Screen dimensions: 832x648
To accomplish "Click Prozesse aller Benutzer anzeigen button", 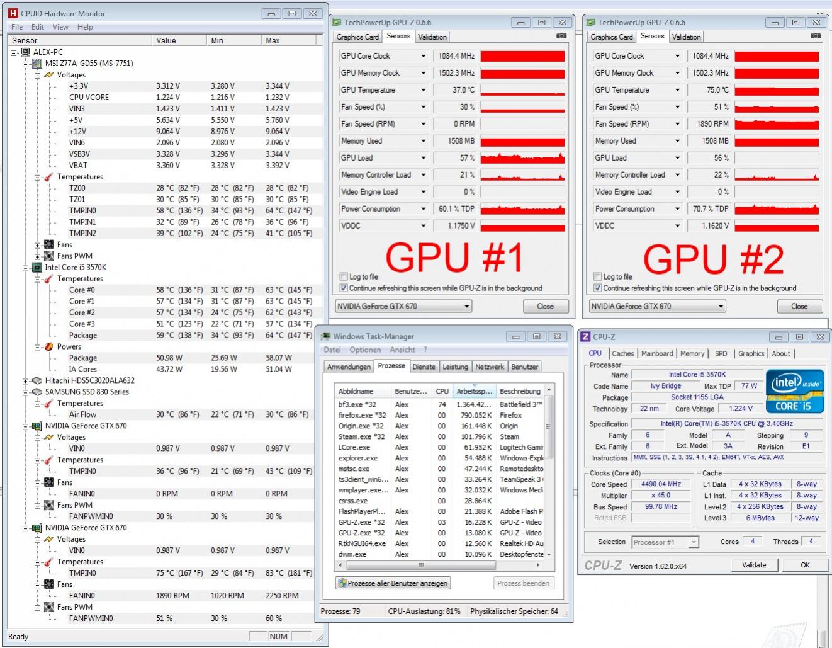I will point(393,583).
